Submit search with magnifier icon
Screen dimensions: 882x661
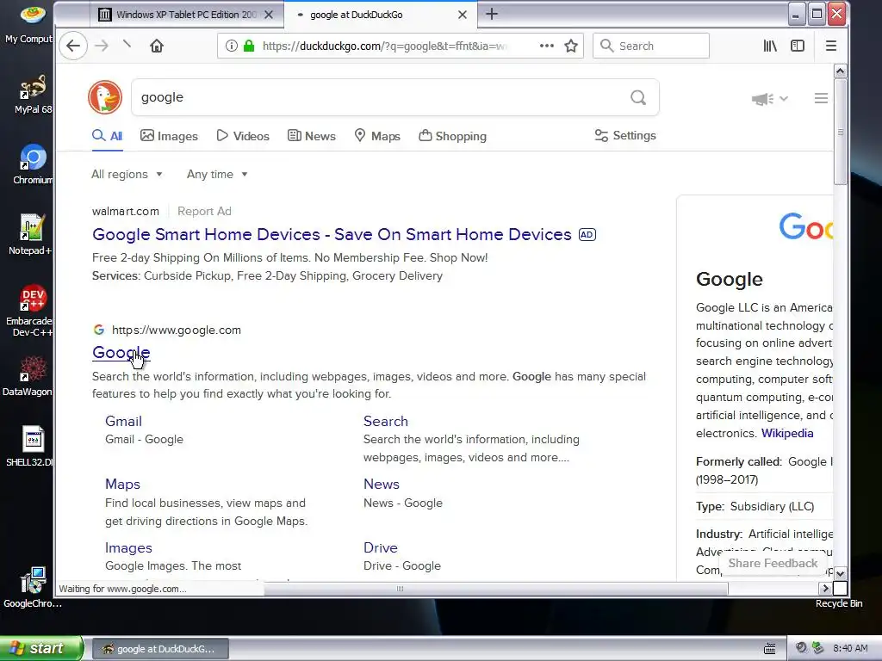pos(638,97)
